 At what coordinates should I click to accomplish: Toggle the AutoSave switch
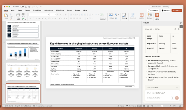pyautogui.click(x=22, y=7)
